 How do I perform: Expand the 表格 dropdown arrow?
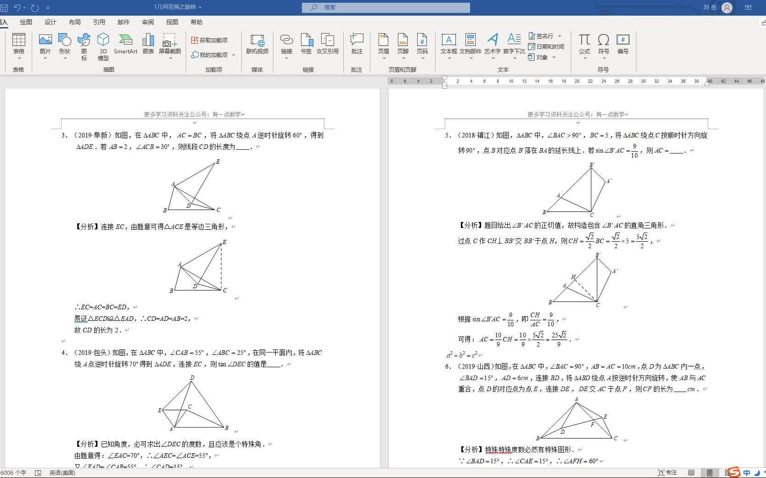click(x=19, y=58)
